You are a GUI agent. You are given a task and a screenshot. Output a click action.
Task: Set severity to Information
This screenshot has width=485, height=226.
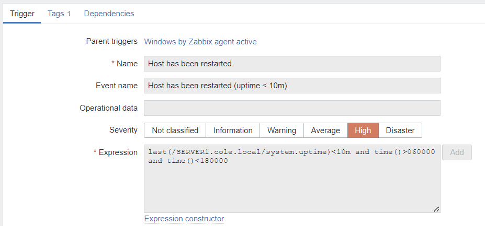[233, 130]
